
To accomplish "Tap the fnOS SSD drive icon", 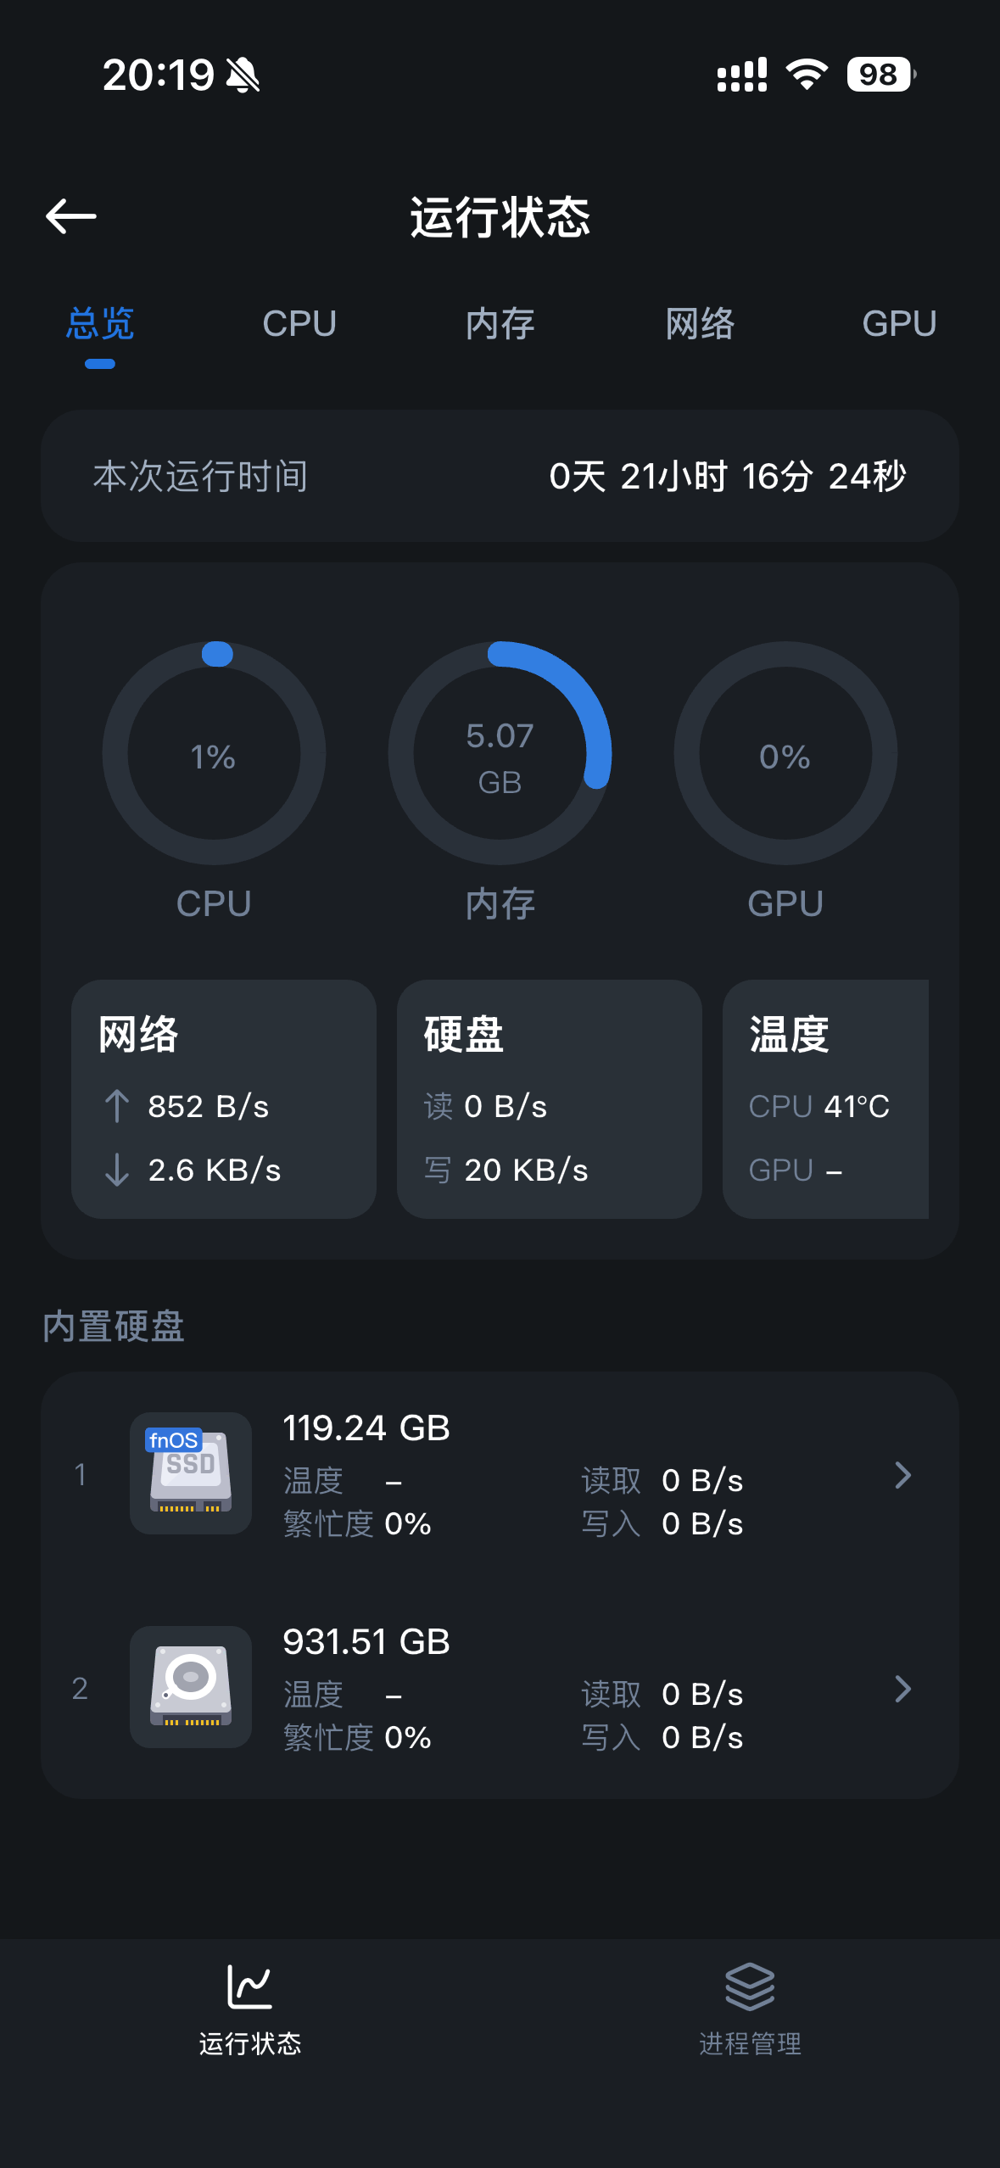I will tap(191, 1473).
